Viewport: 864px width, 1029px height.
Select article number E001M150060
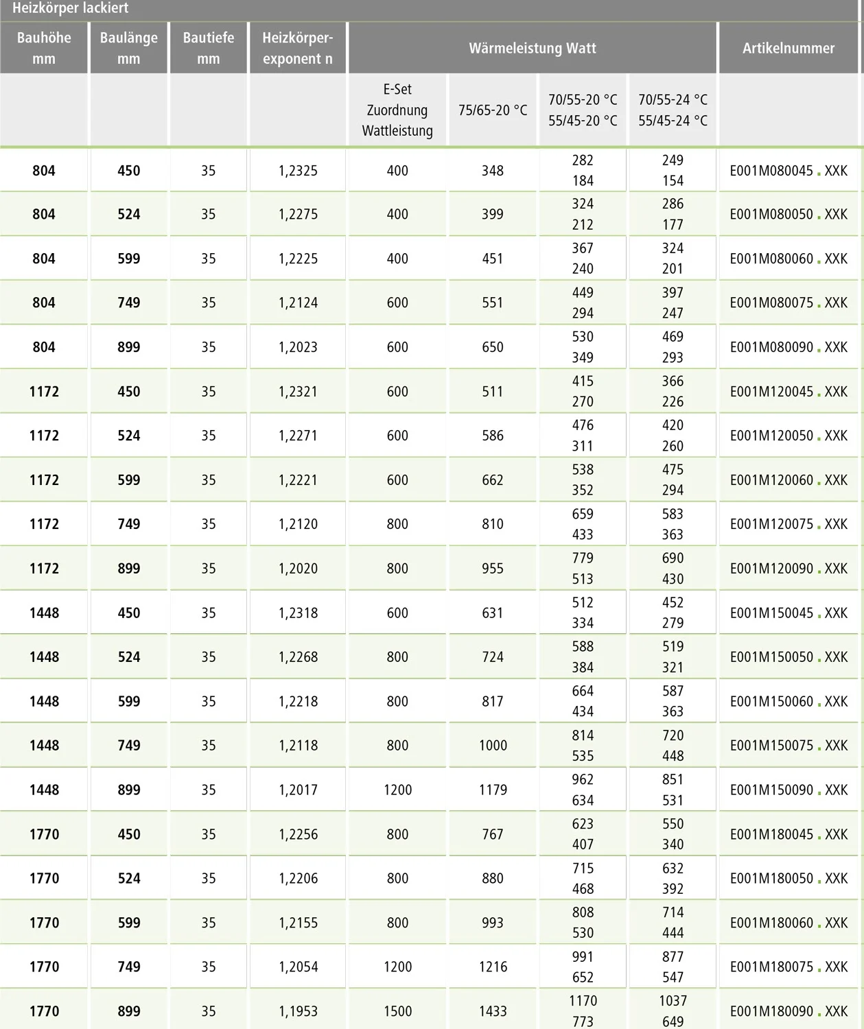pyautogui.click(x=789, y=701)
